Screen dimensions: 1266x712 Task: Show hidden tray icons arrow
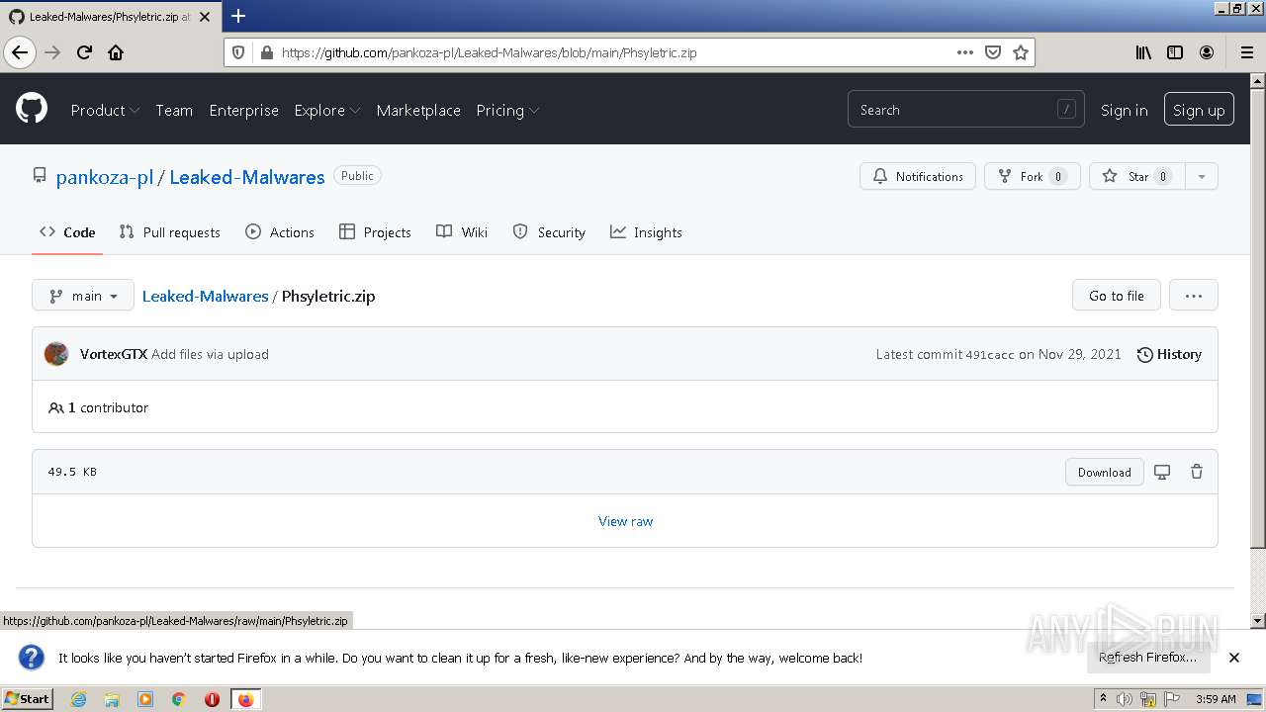point(1104,699)
